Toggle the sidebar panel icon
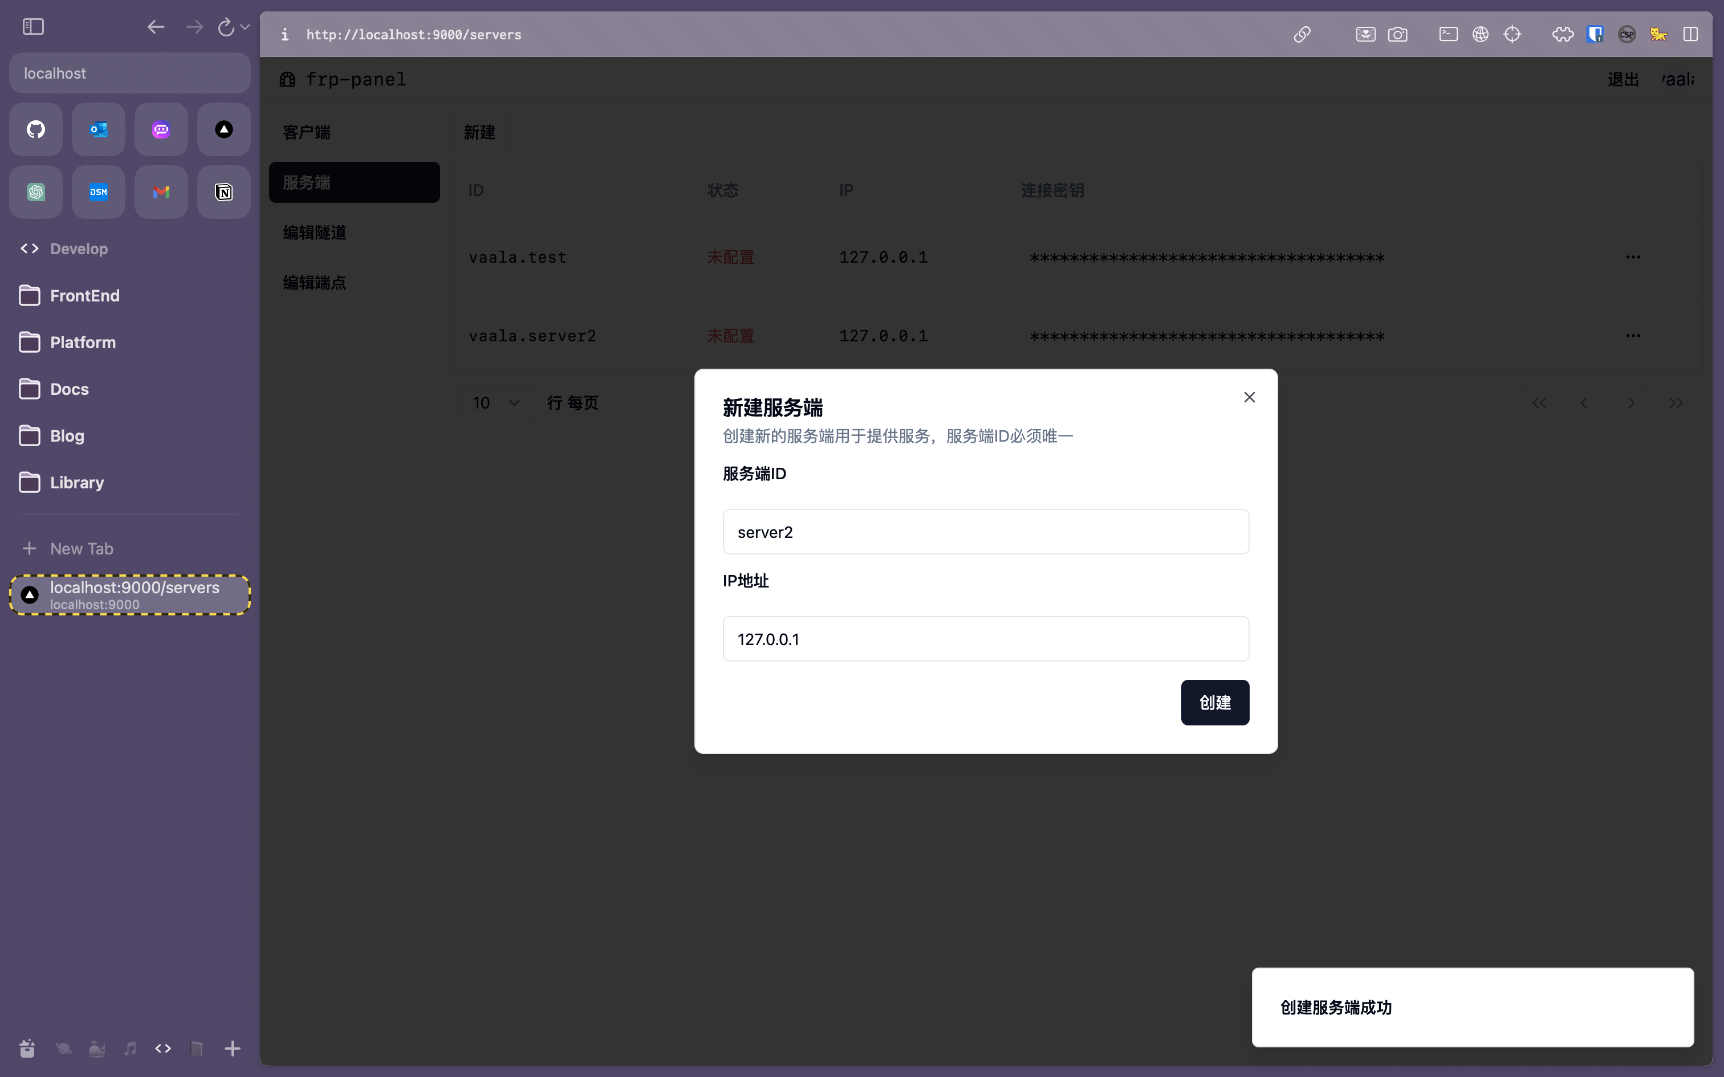 (34, 27)
